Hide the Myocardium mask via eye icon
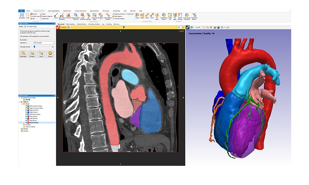The image size is (309, 185). pos(26,116)
